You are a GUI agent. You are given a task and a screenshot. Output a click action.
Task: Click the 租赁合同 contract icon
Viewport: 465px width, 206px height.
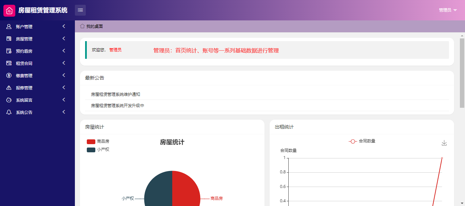9,63
